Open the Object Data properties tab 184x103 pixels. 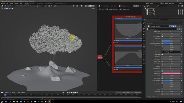click(144, 57)
